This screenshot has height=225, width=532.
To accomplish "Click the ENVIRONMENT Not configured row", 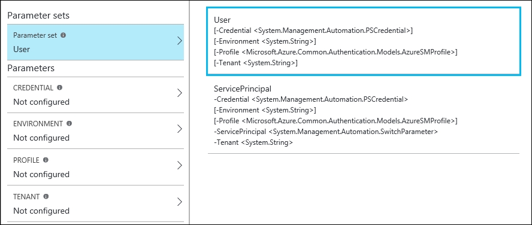I will tap(95, 131).
